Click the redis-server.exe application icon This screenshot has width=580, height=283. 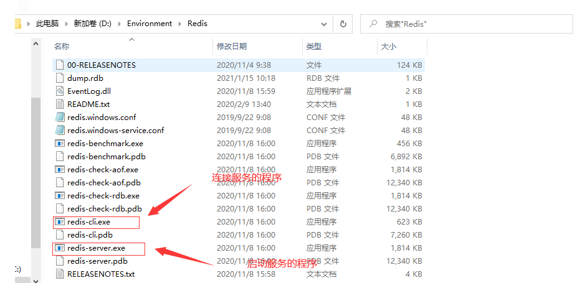pyautogui.click(x=60, y=248)
